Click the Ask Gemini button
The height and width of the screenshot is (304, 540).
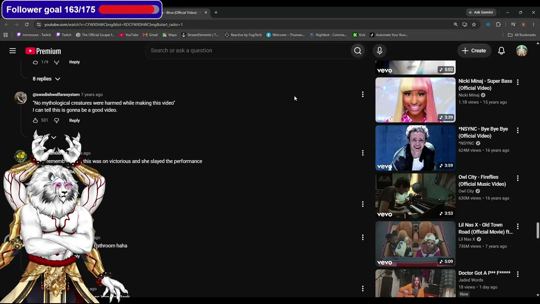pos(480,12)
